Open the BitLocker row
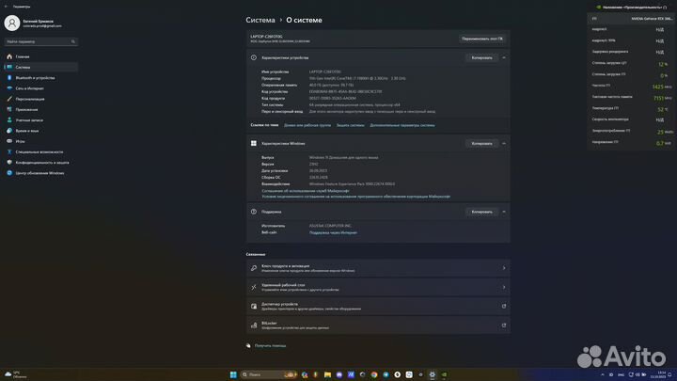Viewport: 677px width, 381px height. 378,325
